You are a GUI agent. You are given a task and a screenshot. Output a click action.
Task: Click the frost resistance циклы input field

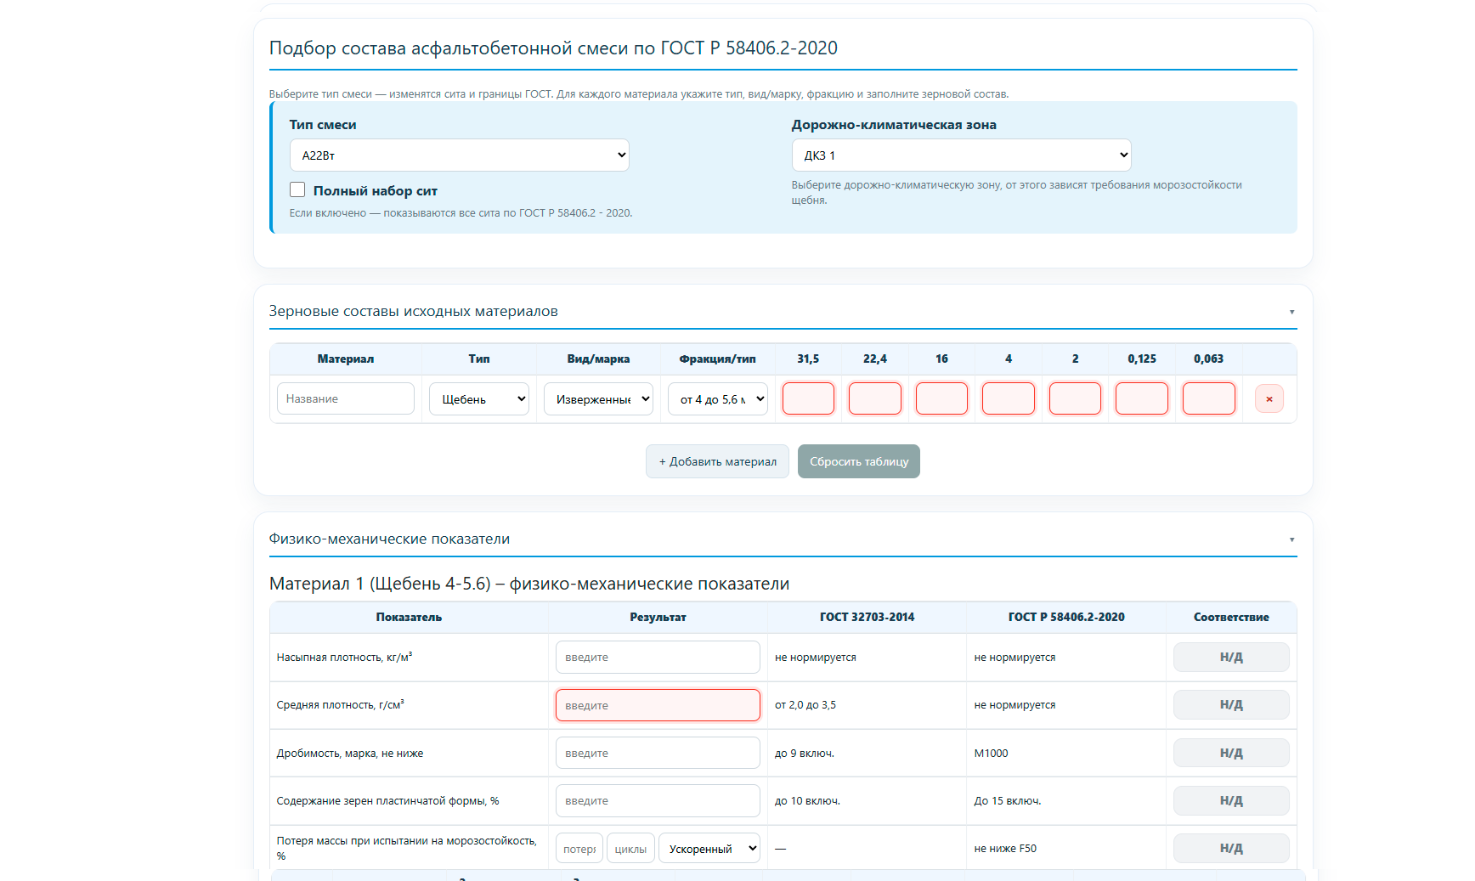630,849
